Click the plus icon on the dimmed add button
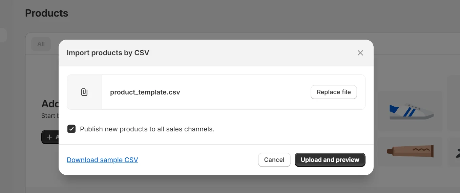Image resolution: width=460 pixels, height=193 pixels. coord(49,137)
